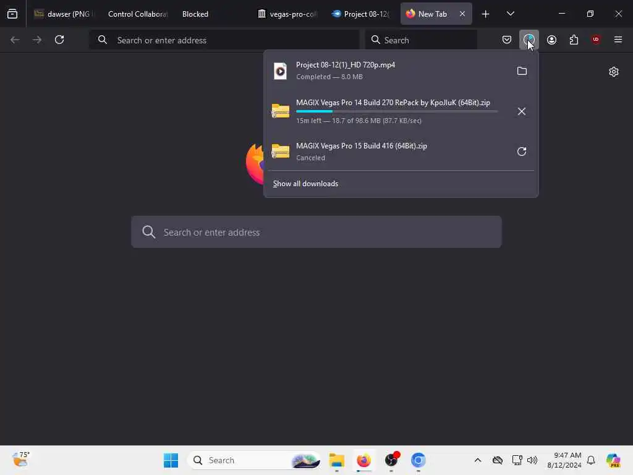Click Vegas Pro 14 download progress bar
Image resolution: width=633 pixels, height=475 pixels.
(397, 111)
